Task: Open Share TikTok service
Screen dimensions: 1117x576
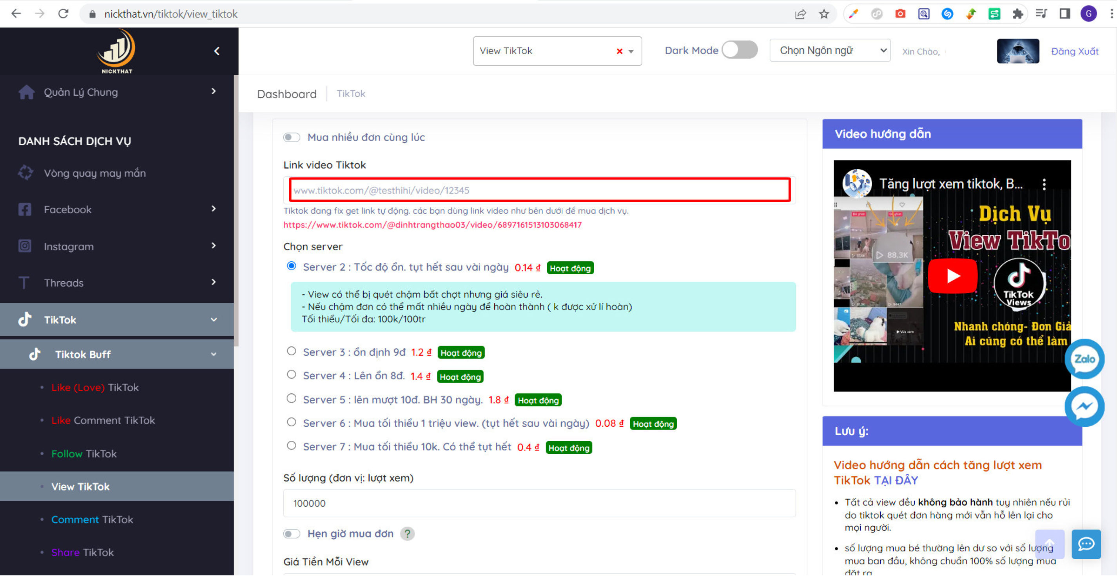Action: click(x=82, y=552)
